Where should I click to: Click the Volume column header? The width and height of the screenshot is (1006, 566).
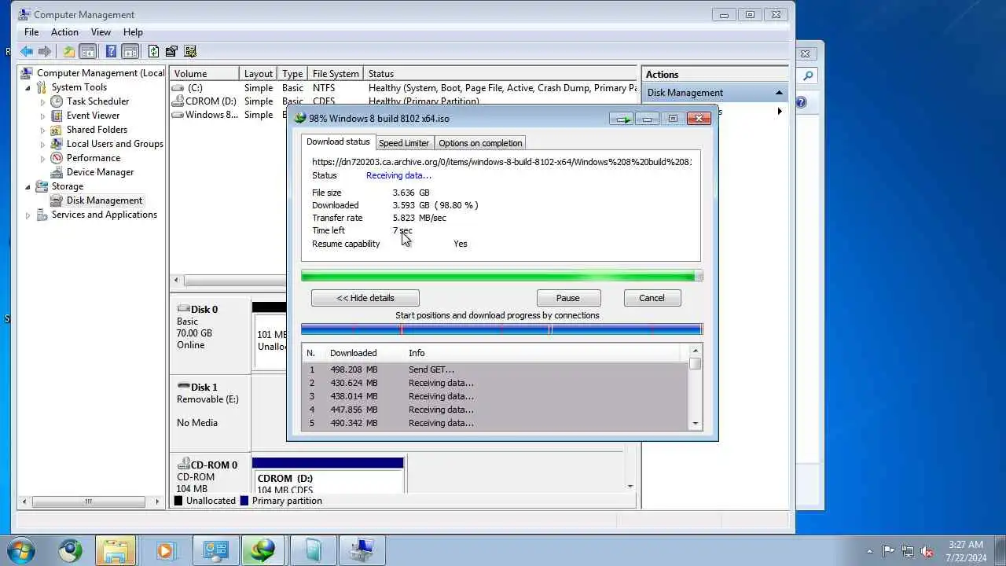204,74
